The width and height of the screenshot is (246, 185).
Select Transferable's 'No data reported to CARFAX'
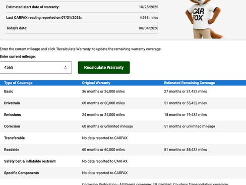pyautogui.click(x=105, y=138)
